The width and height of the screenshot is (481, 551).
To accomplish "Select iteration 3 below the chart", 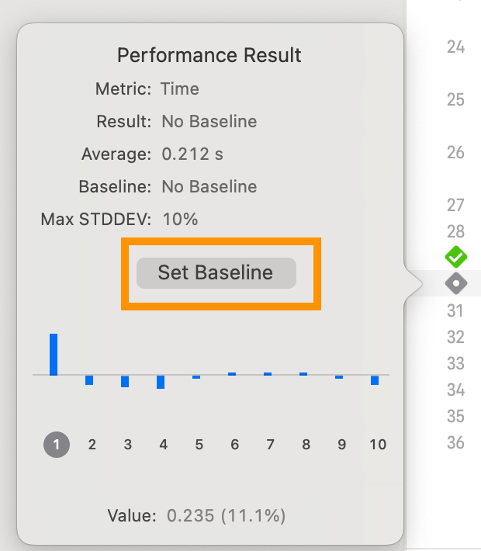I will (127, 445).
